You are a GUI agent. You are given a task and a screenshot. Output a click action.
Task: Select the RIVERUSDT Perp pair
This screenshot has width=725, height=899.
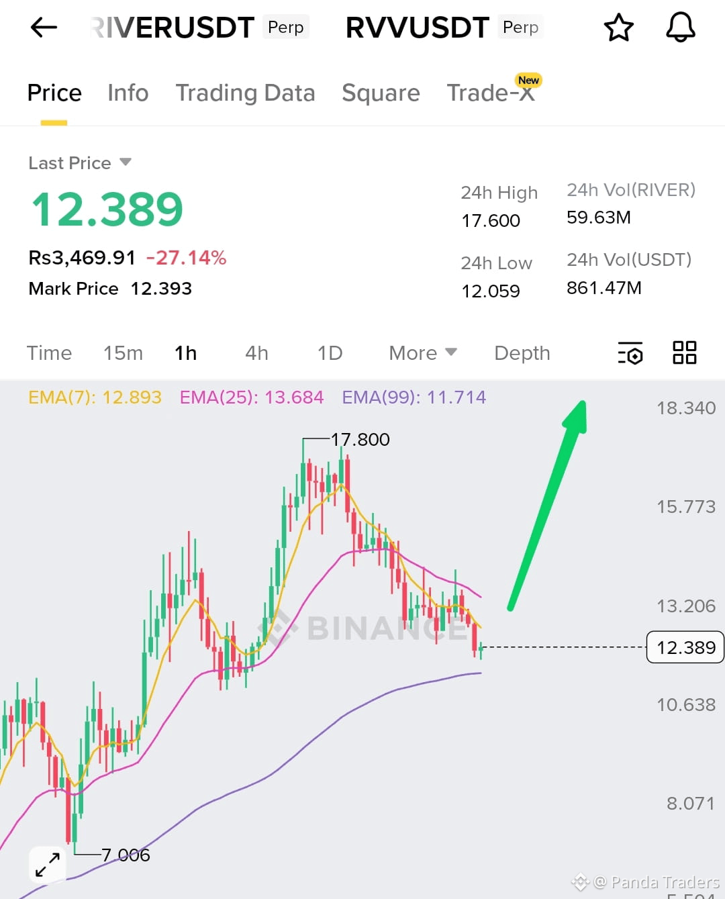click(x=199, y=28)
